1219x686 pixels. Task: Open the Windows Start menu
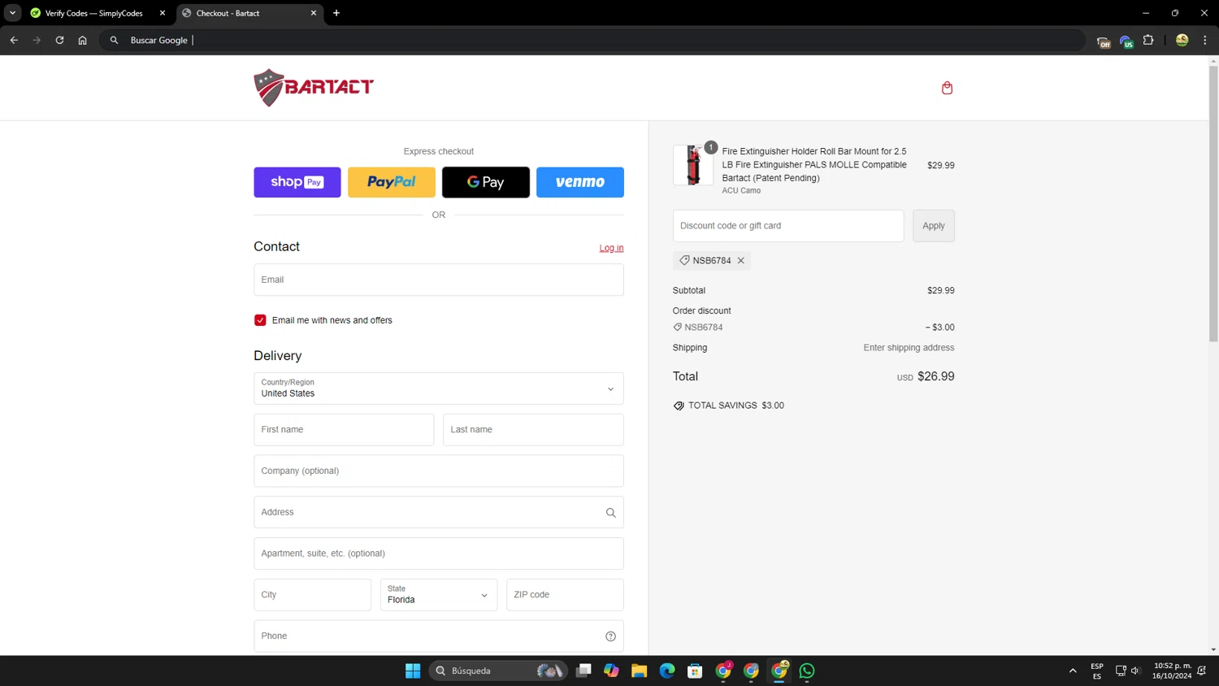pyautogui.click(x=413, y=671)
